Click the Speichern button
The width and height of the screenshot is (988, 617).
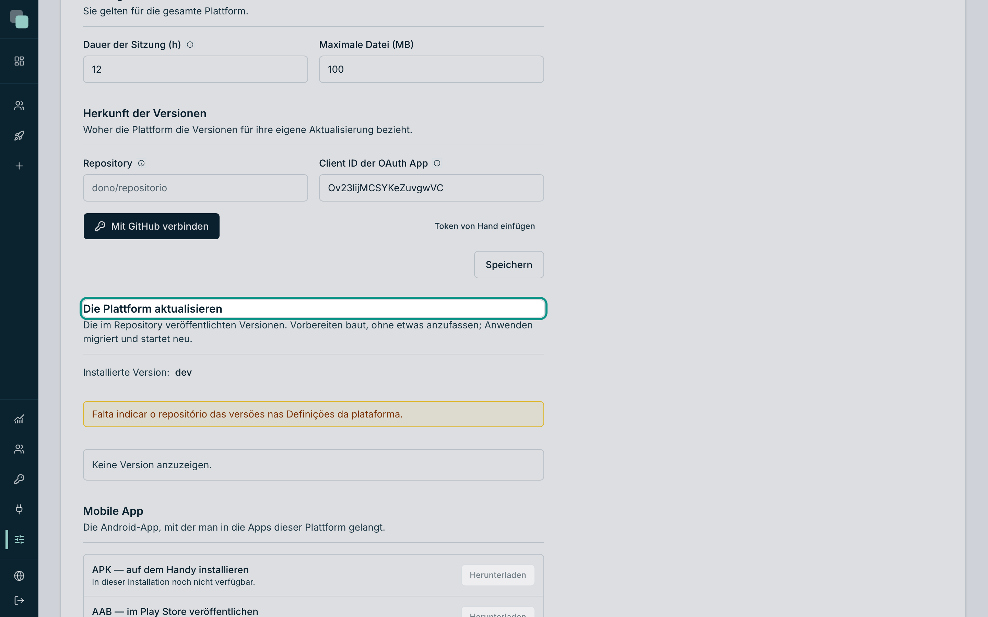click(x=509, y=265)
